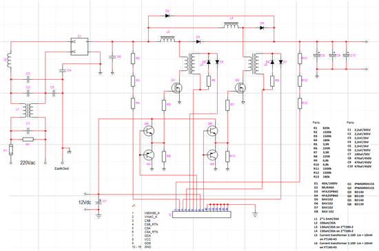Click the L3 inductor symbol
Viewport: 379px width, 251px height.
pyautogui.click(x=167, y=39)
